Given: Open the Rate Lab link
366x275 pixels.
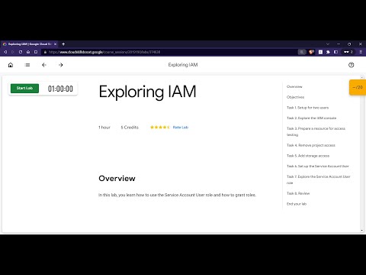Looking at the screenshot, I should [181, 128].
